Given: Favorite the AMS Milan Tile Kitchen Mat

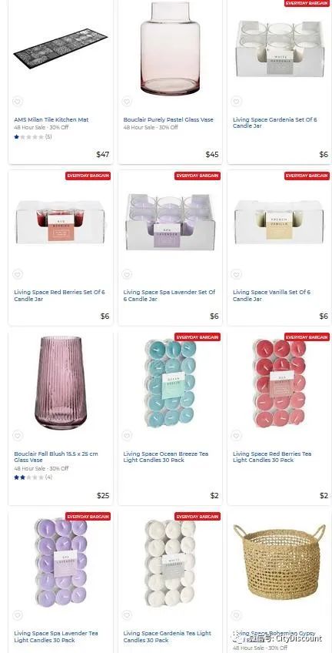Looking at the screenshot, I should tap(18, 102).
